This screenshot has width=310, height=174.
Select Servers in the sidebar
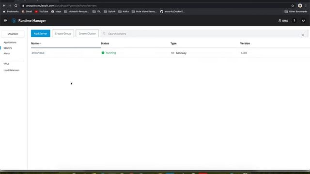8,48
